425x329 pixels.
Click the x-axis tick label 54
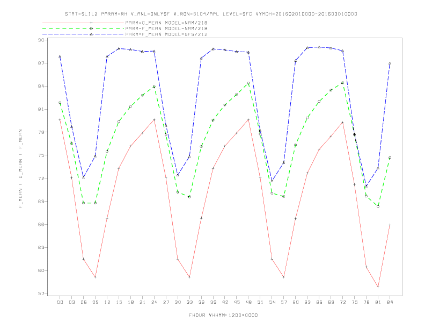pos(272,302)
